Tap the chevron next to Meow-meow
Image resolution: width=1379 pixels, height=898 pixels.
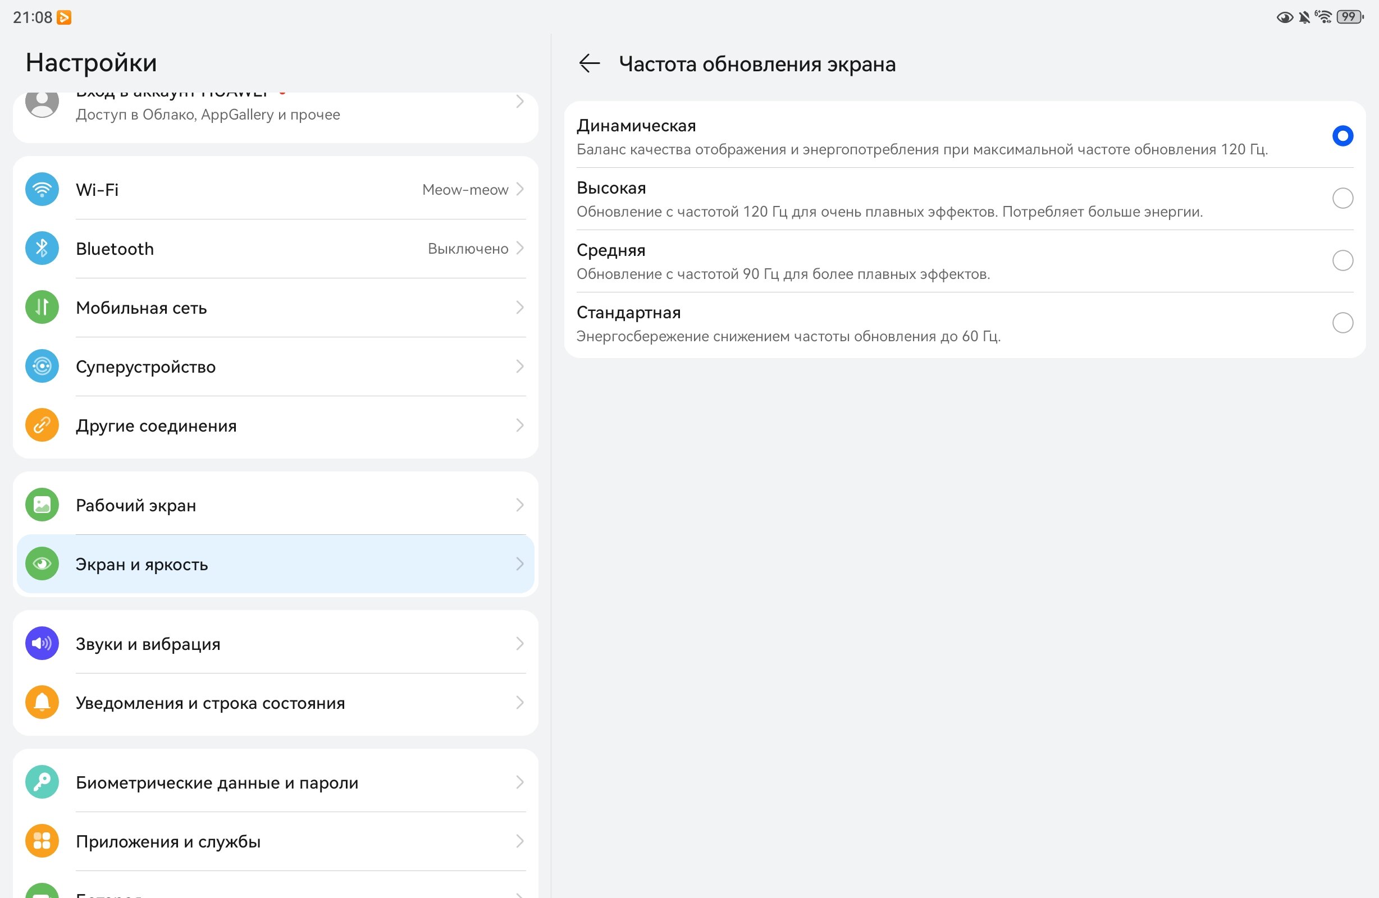520,190
